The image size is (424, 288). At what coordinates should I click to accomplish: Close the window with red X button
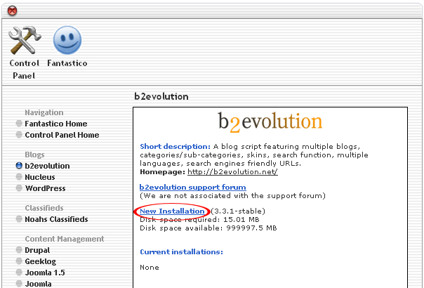[x=13, y=10]
